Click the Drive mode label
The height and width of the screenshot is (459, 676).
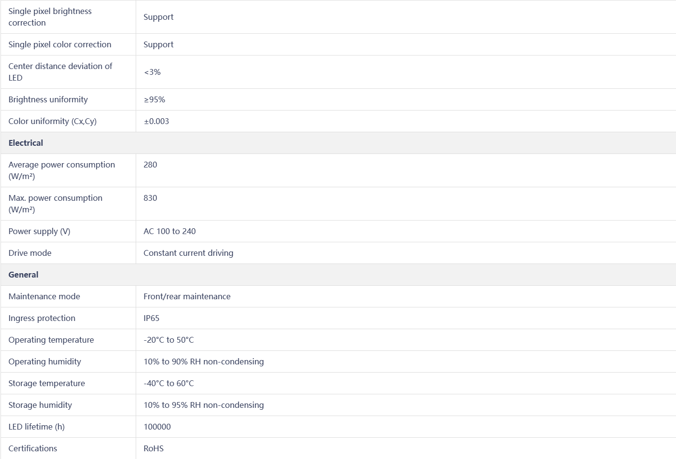coord(30,253)
